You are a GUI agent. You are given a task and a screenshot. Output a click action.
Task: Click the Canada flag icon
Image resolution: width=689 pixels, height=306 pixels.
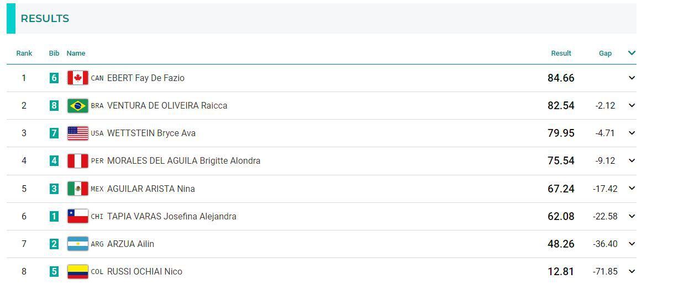click(77, 78)
